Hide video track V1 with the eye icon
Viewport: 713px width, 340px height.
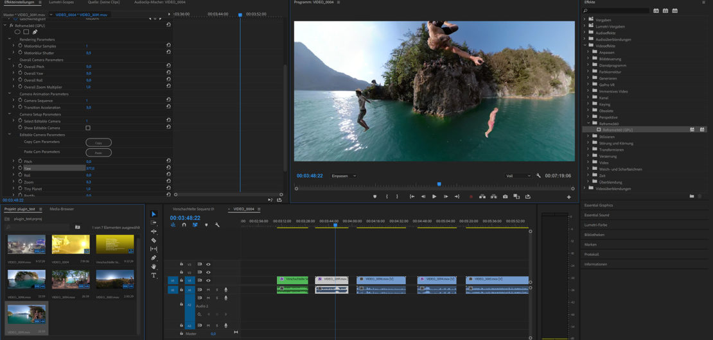pyautogui.click(x=208, y=280)
